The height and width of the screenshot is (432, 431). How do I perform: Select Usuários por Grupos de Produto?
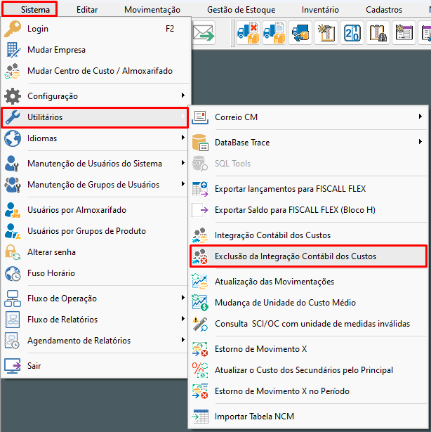coord(95,231)
